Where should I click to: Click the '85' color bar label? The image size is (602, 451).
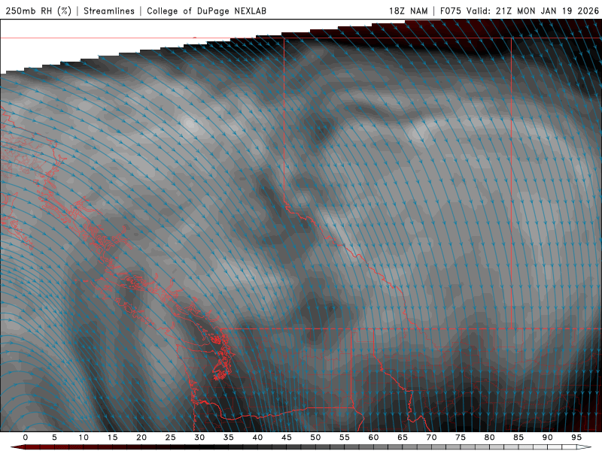[518, 437]
